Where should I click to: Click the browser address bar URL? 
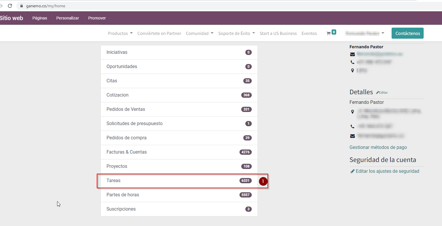click(x=46, y=6)
